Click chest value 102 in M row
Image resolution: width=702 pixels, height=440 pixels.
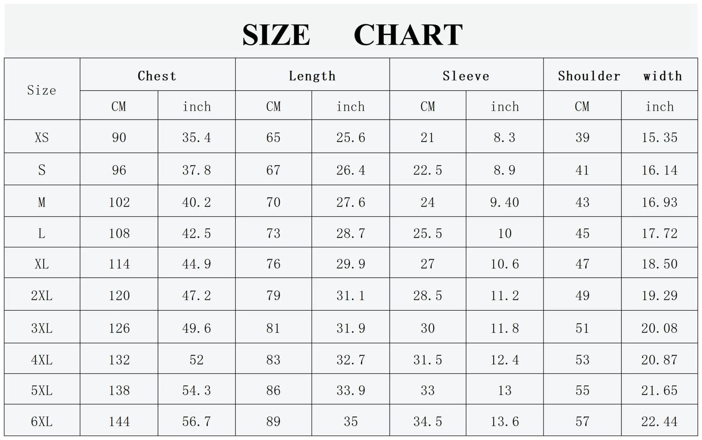pos(119,202)
